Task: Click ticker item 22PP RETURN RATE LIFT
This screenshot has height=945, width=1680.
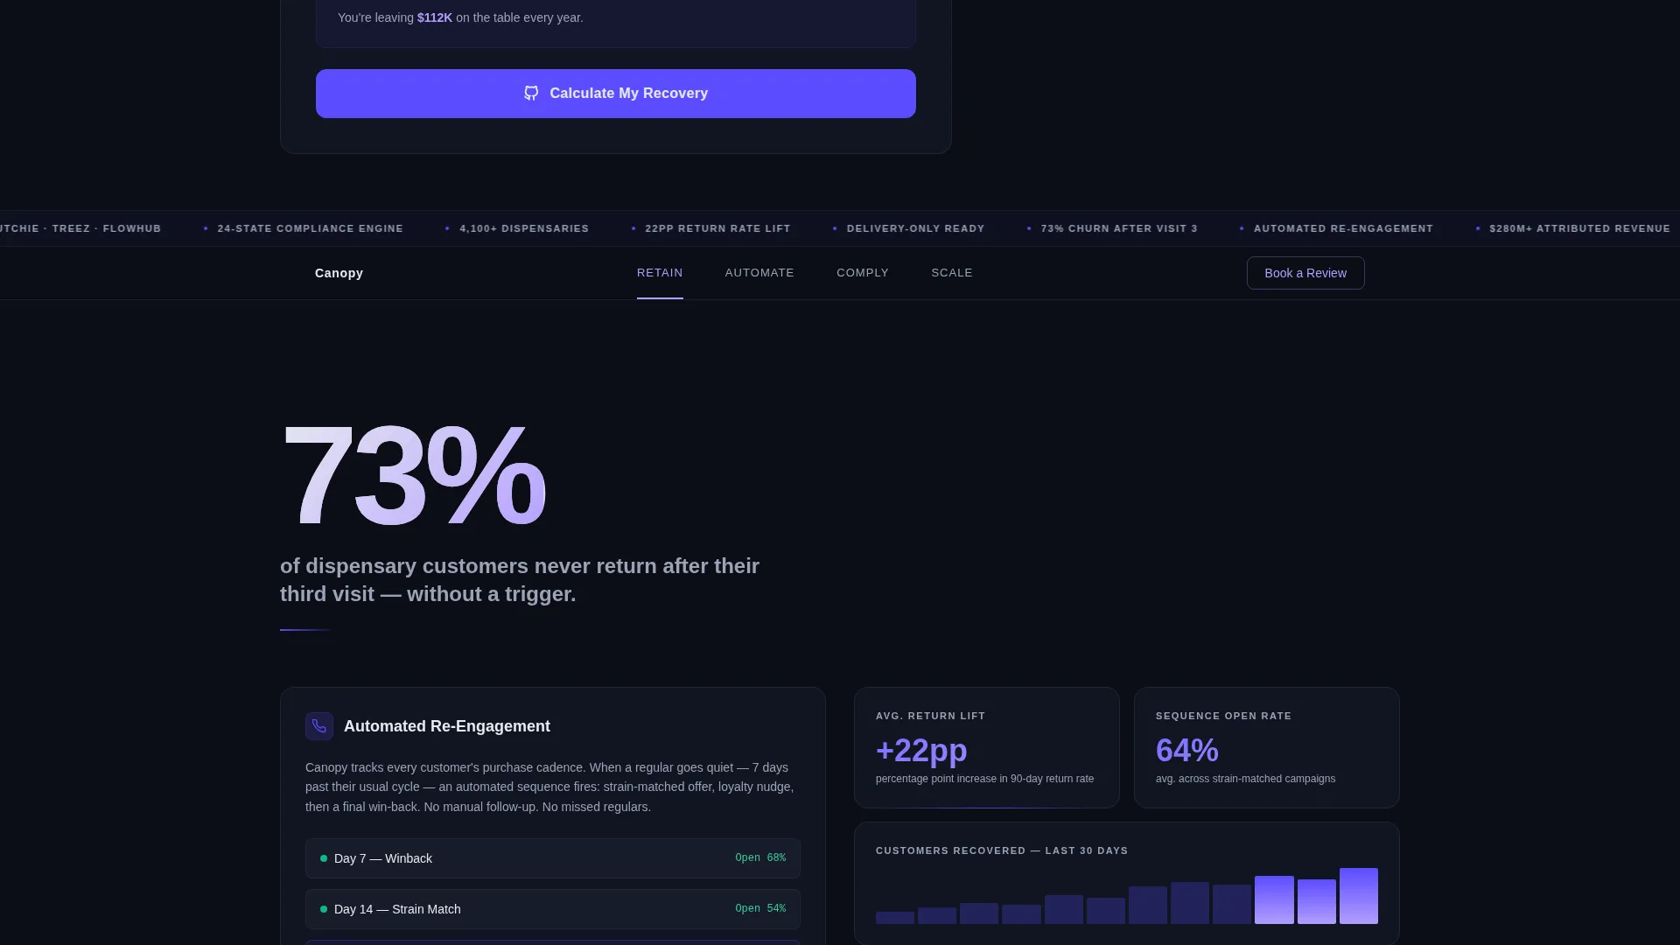Action: point(717,228)
